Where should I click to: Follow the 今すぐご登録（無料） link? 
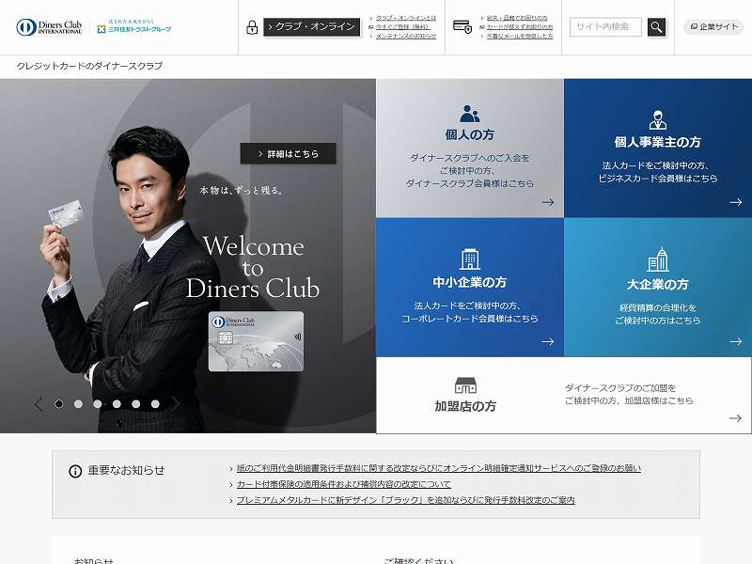[x=402, y=27]
